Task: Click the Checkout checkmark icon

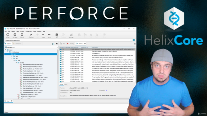Action: 31,34
